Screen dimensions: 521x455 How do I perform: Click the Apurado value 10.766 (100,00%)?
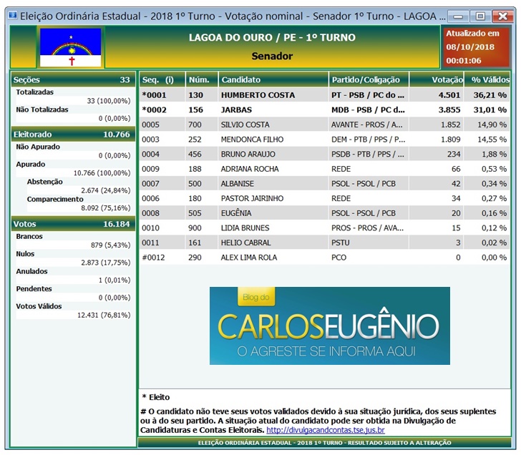click(102, 172)
